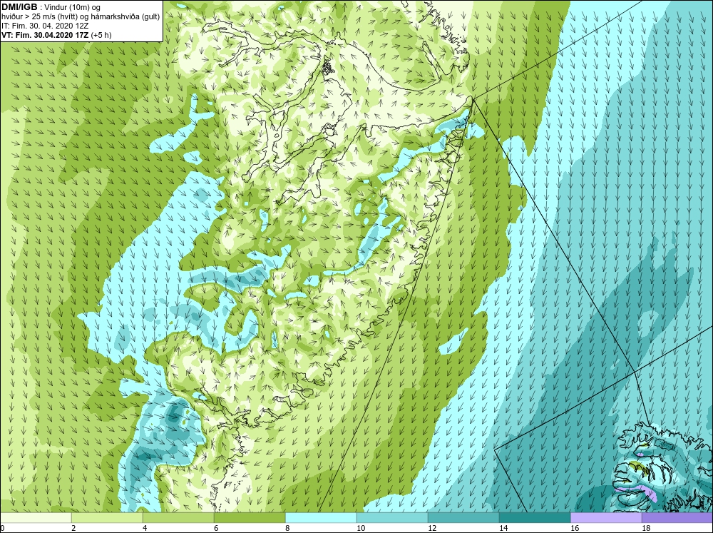
Task: Click the 'hviður > 25 m/s' description line
Action: pyautogui.click(x=81, y=16)
